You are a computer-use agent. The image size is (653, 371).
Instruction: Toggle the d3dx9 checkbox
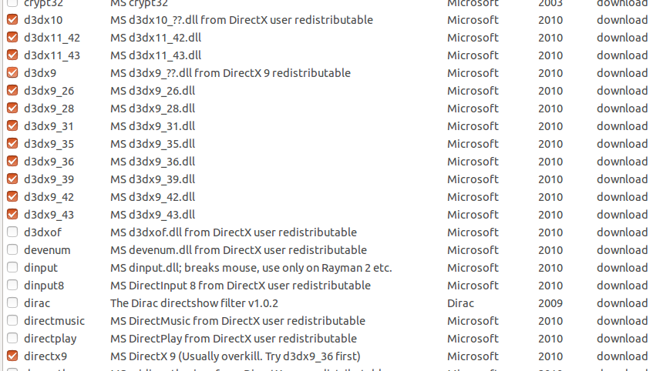click(x=12, y=73)
